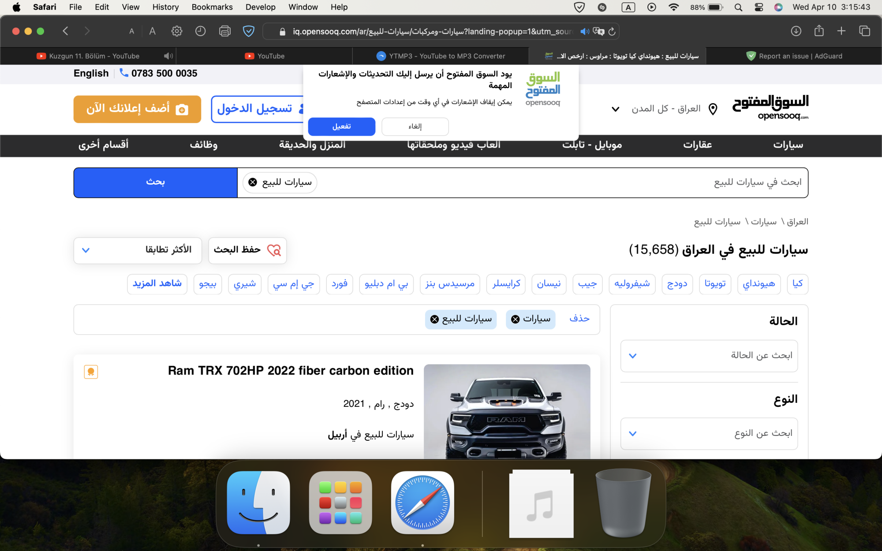Open the history clock icon
This screenshot has height=551, width=882.
[201, 31]
